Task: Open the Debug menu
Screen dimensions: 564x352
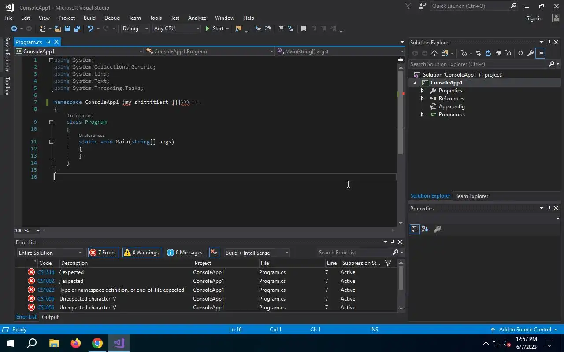Action: [112, 18]
